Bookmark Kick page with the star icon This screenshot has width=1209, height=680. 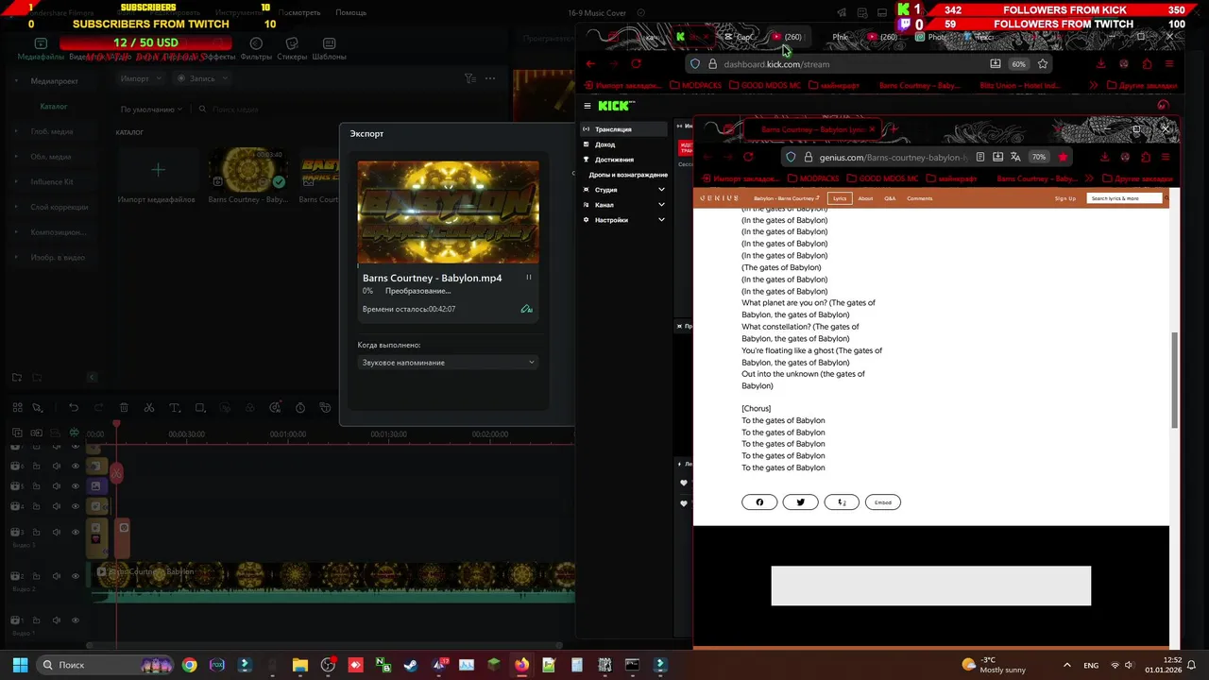(x=1043, y=64)
